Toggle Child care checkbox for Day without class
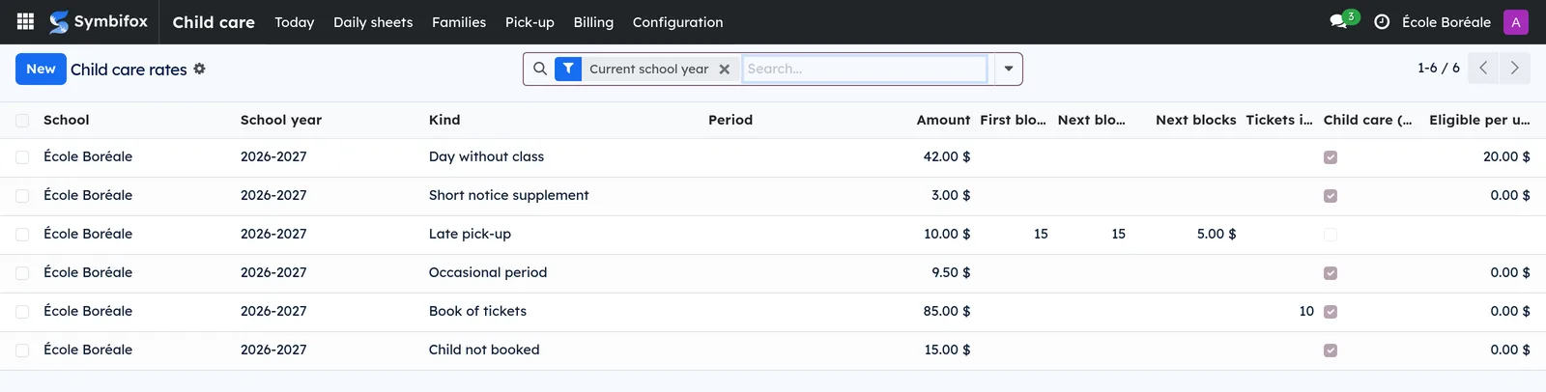This screenshot has width=1546, height=392. (1331, 157)
